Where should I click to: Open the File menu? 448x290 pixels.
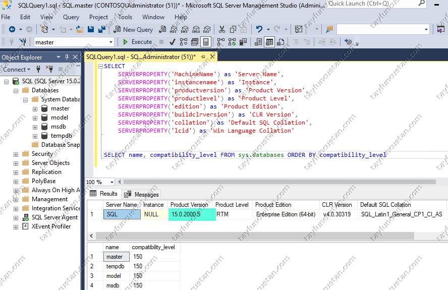click(6, 17)
